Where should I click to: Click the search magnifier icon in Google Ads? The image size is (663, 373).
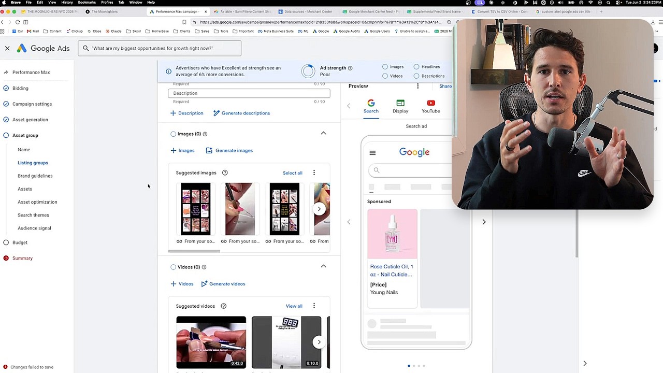tap(86, 48)
